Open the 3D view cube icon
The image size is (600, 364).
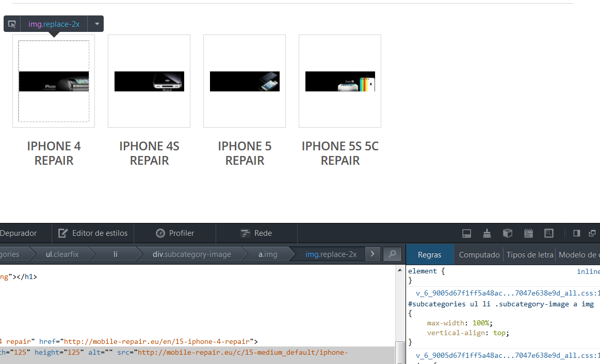tap(508, 233)
